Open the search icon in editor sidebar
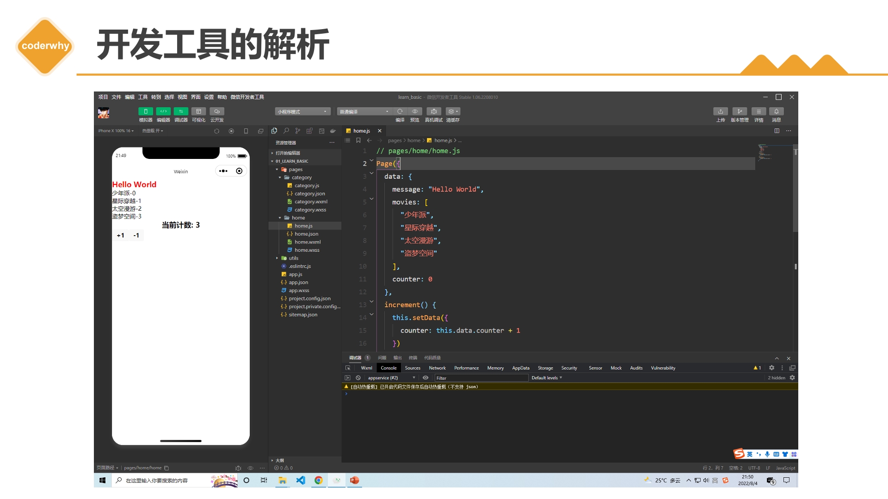888x499 pixels. coord(286,131)
